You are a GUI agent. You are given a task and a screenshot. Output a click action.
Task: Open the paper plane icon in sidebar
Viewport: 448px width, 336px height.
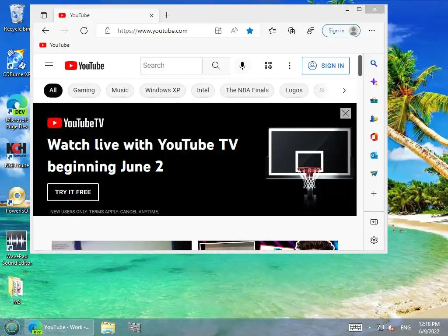(x=374, y=173)
